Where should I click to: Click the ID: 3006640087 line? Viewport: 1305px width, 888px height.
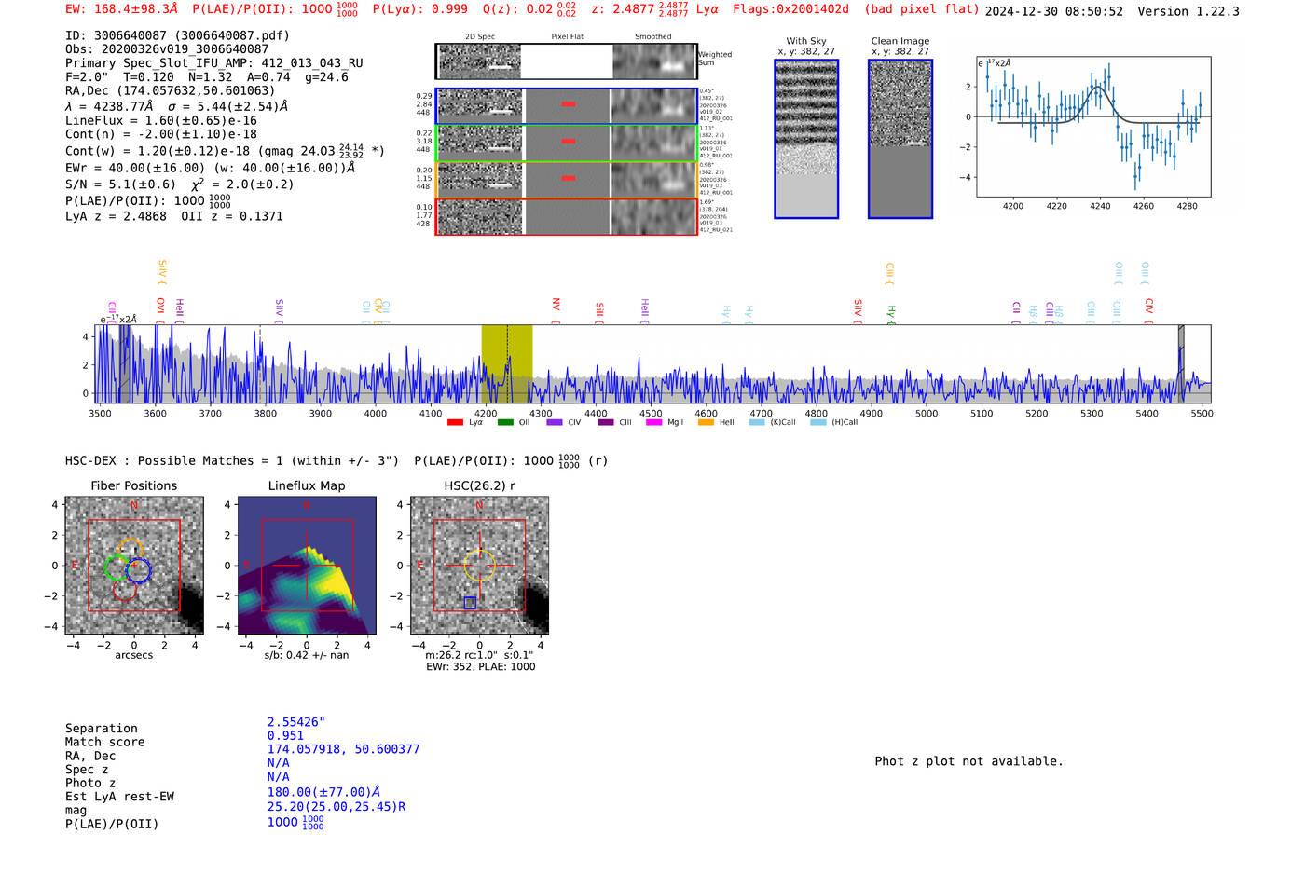click(x=177, y=35)
